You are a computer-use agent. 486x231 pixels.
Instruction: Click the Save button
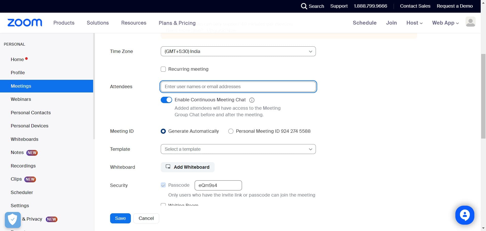pyautogui.click(x=120, y=218)
